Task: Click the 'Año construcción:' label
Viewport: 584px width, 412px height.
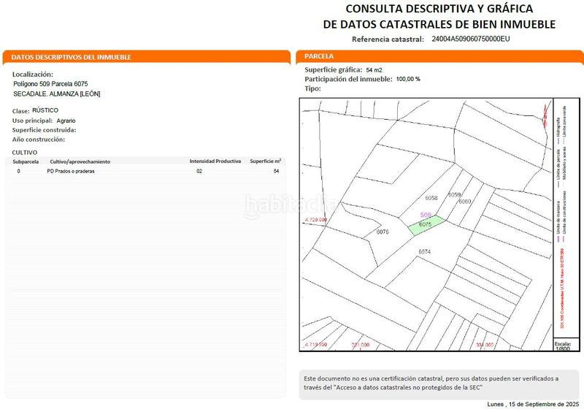Action: 39,140
